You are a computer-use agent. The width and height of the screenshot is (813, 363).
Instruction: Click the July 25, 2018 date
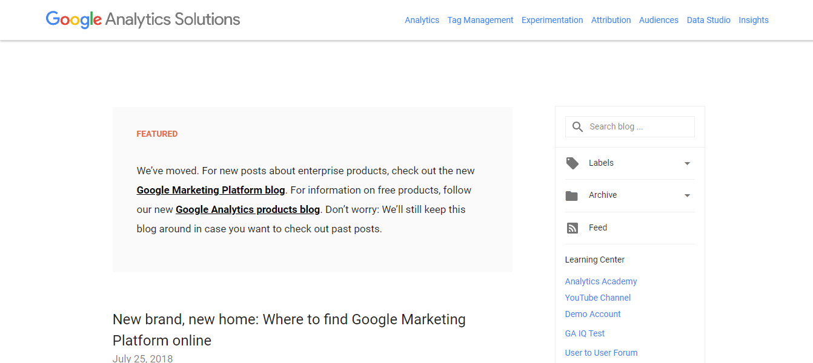[x=142, y=358]
